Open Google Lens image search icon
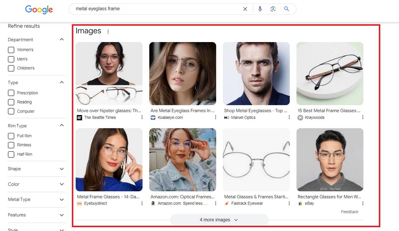Viewport: 399px width, 231px height. [273, 9]
